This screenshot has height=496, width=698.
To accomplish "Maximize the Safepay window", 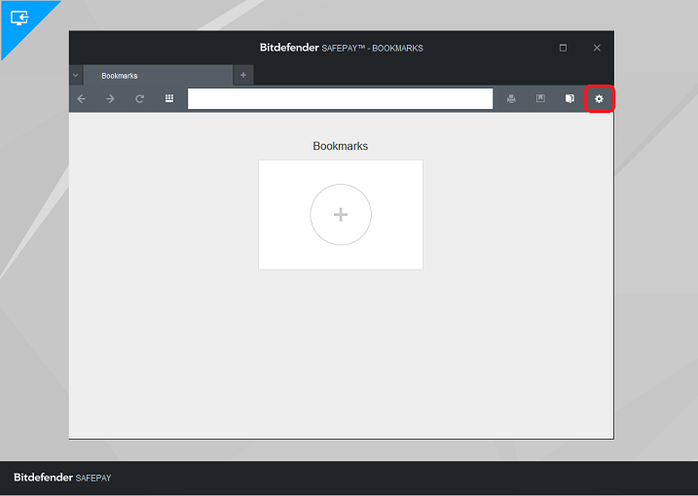I will click(x=563, y=48).
